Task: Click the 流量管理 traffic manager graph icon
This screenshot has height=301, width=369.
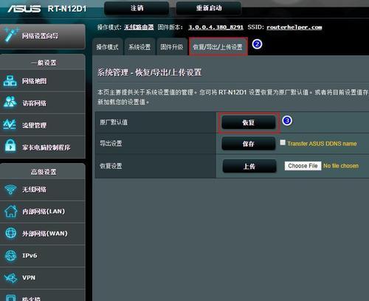Action: [x=10, y=125]
